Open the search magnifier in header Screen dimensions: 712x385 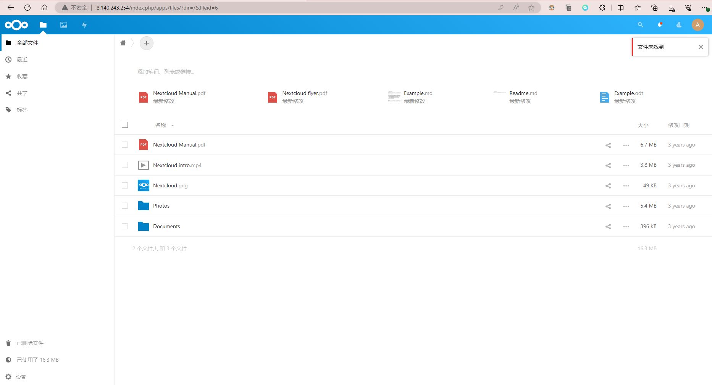click(641, 25)
